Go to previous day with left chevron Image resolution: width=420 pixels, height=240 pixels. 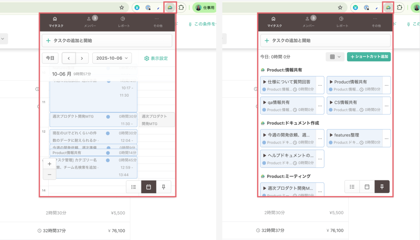(x=68, y=58)
